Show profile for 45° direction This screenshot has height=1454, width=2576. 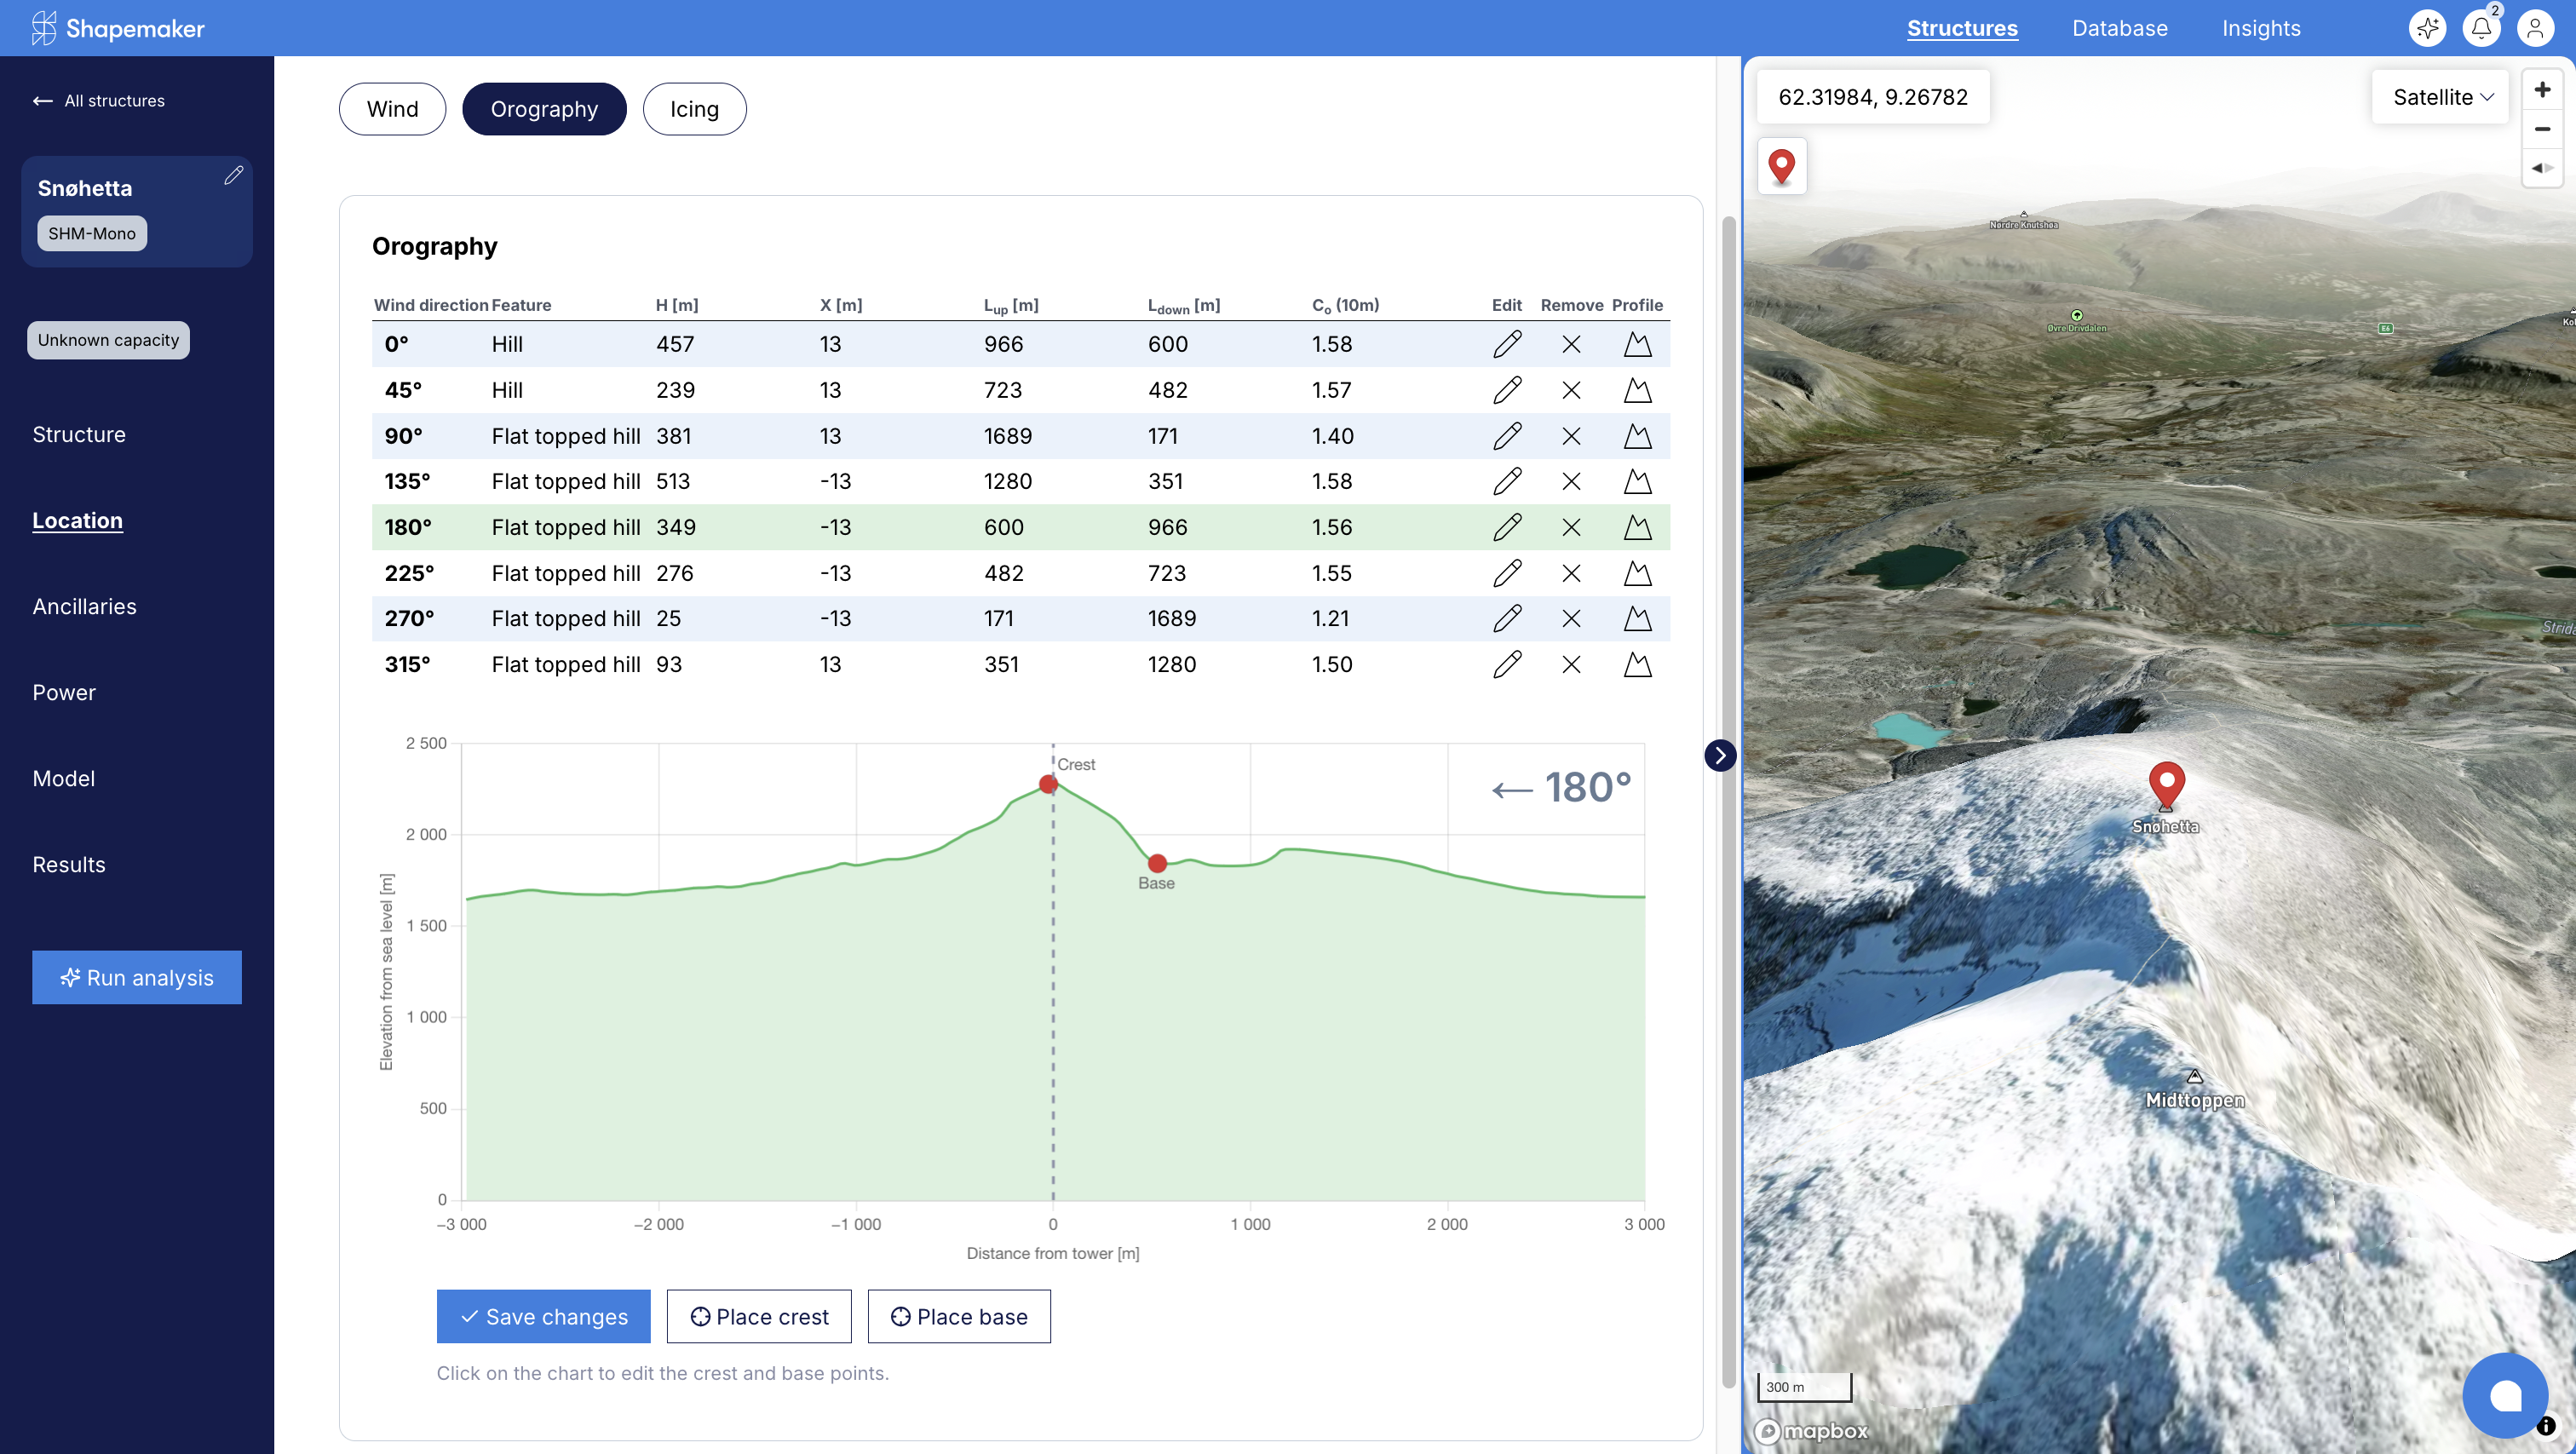pyautogui.click(x=1637, y=390)
